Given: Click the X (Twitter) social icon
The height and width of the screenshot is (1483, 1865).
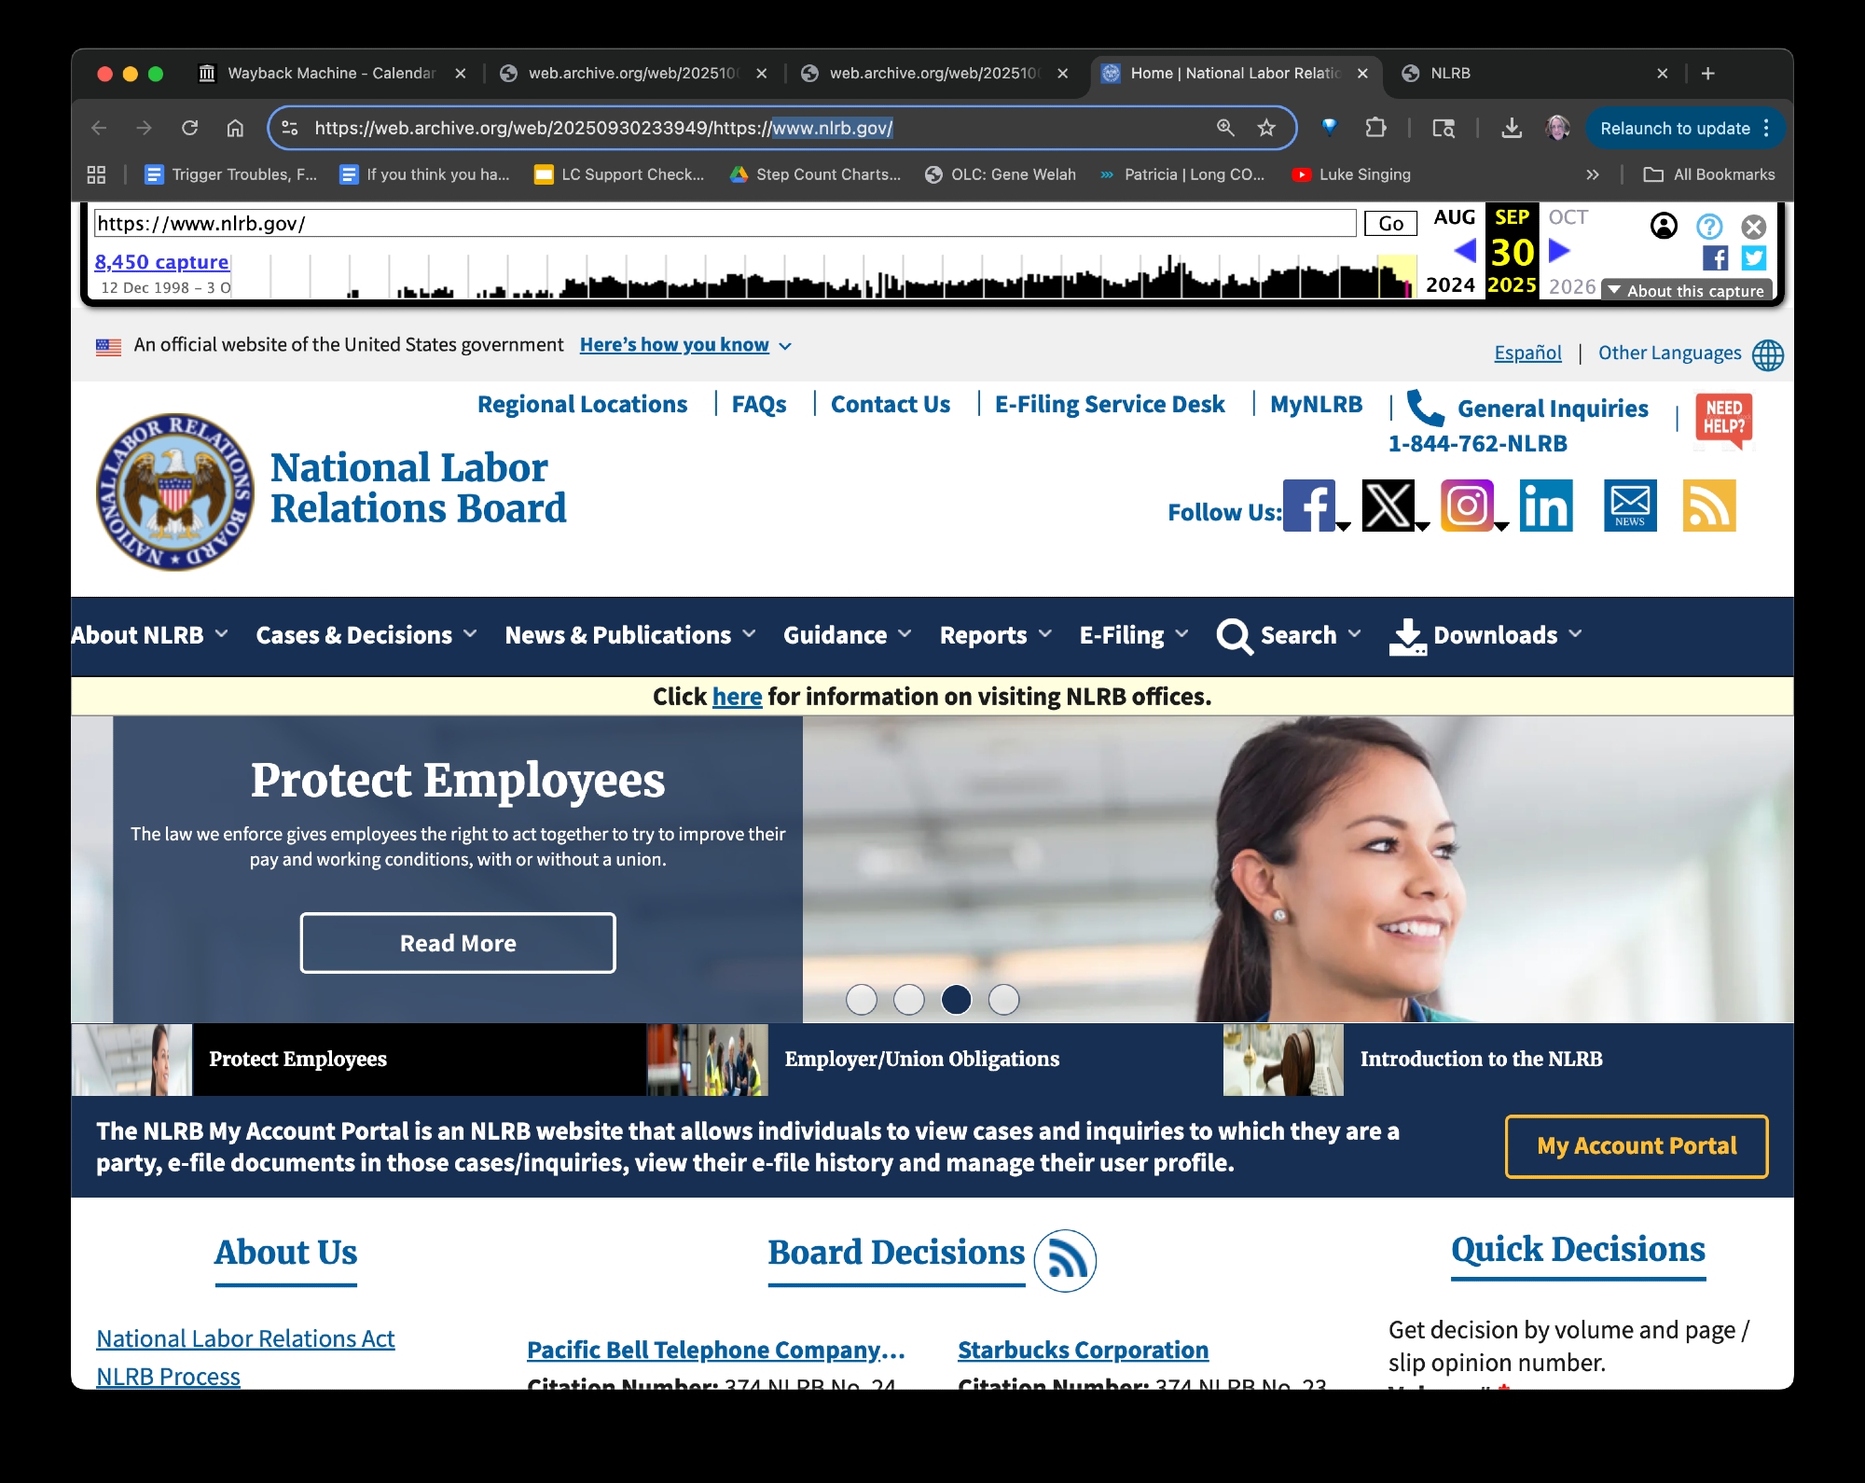Looking at the screenshot, I should 1388,506.
